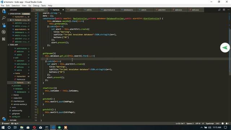Click the errors and warnings counter

point(15,123)
